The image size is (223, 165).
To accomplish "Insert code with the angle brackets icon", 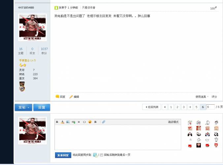I will (x=84, y=122).
